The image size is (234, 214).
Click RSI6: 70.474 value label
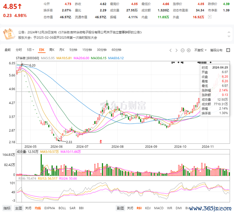click(x=27, y=179)
